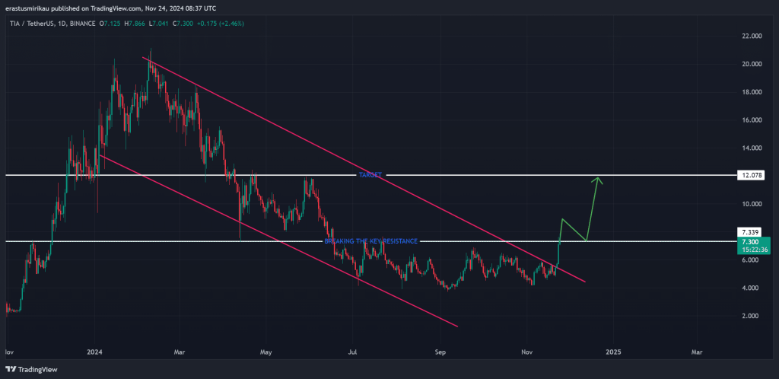Click the TARGET line label
The image size is (779, 379).
[x=370, y=175]
